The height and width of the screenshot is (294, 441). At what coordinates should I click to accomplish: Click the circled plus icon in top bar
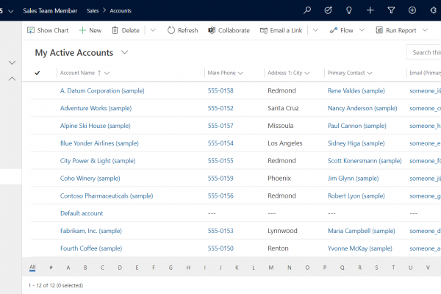tap(412, 10)
